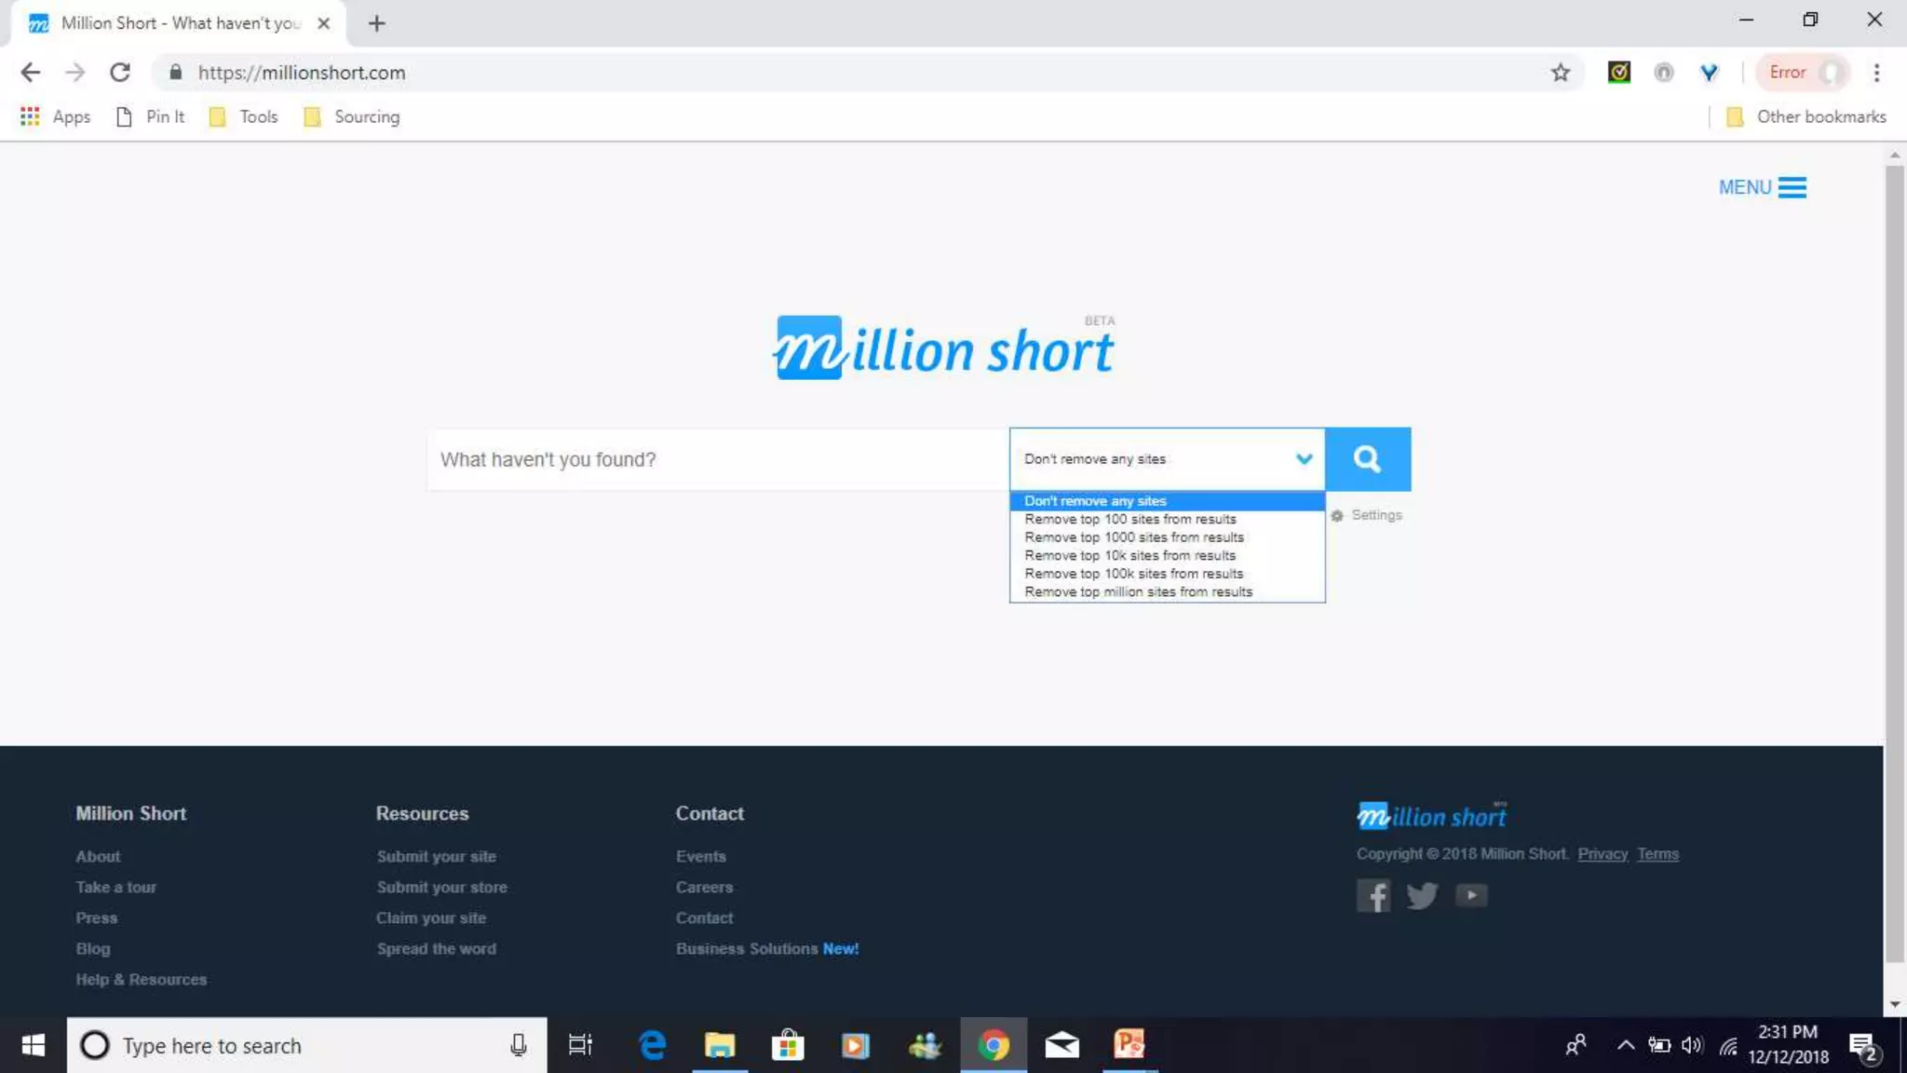The width and height of the screenshot is (1907, 1073).
Task: Choose Remove top 10k sites from results
Action: (1129, 555)
